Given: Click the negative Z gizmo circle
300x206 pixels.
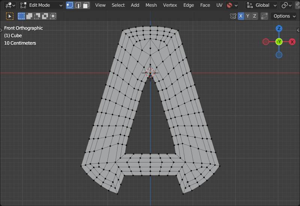Looking at the screenshot, I should pos(279,55).
